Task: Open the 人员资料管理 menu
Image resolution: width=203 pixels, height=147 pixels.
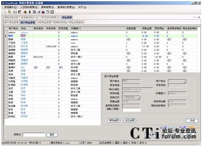Action: coord(29,7)
